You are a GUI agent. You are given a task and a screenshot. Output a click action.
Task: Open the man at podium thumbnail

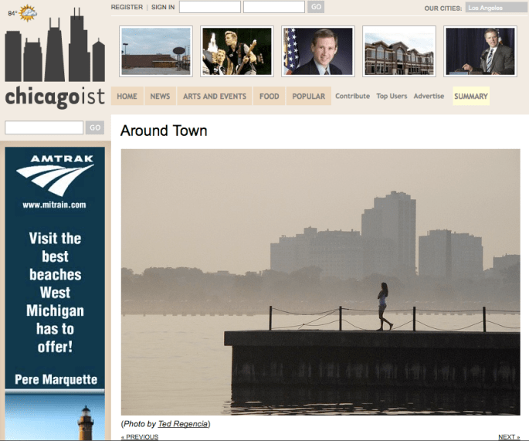click(x=480, y=52)
